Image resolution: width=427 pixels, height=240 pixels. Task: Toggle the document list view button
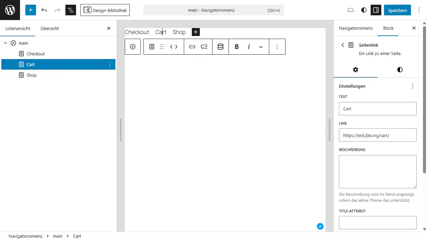click(71, 10)
